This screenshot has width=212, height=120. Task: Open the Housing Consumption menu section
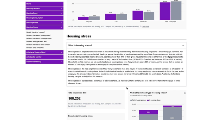[44, 18]
